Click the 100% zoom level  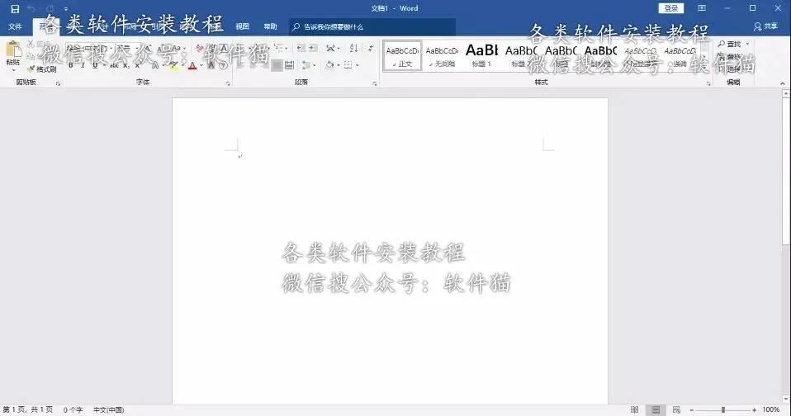pos(771,410)
